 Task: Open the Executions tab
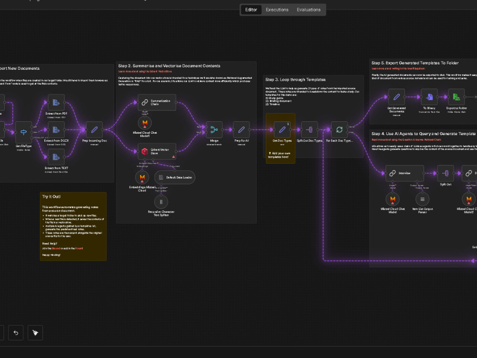pos(277,10)
